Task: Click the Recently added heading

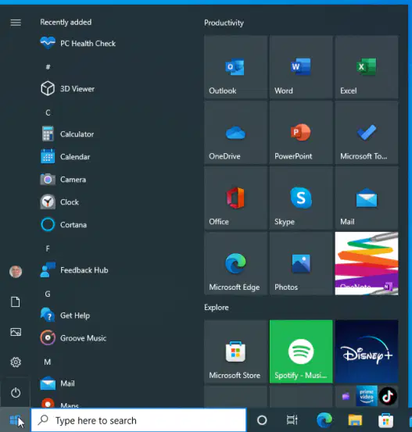Action: click(66, 23)
